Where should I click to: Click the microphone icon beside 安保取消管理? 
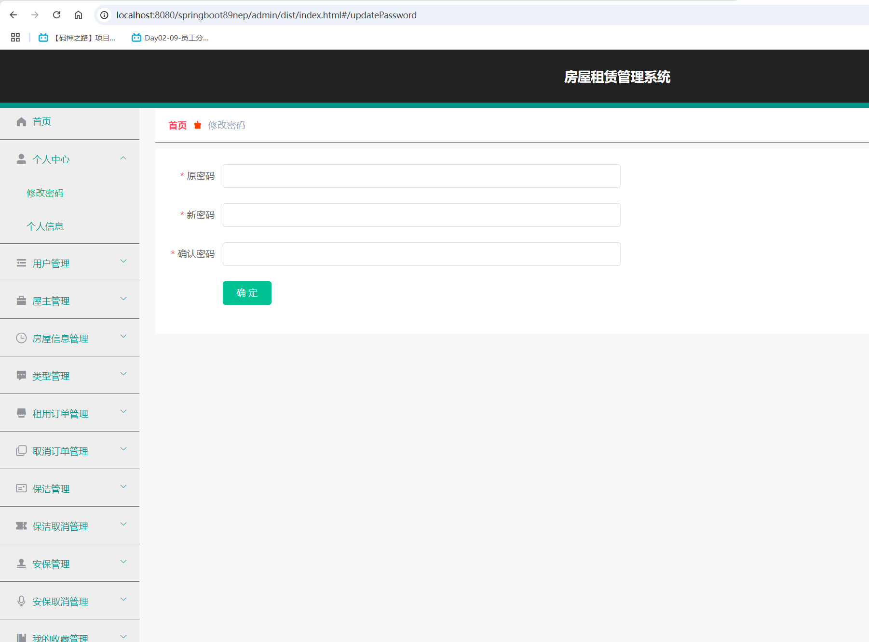tap(21, 601)
